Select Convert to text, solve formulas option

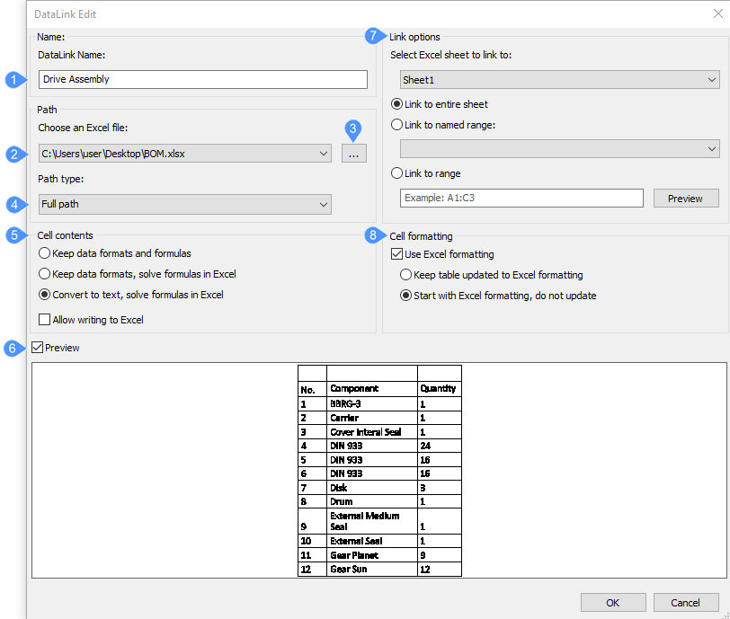point(45,294)
